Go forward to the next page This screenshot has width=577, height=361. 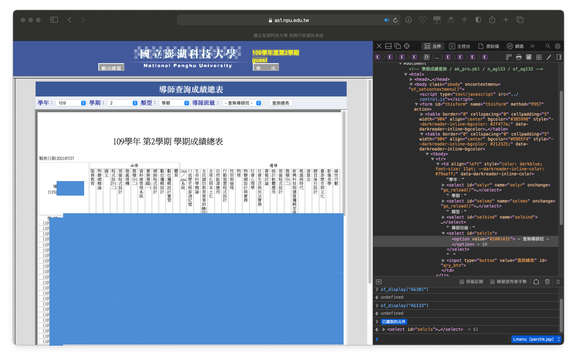(x=83, y=20)
